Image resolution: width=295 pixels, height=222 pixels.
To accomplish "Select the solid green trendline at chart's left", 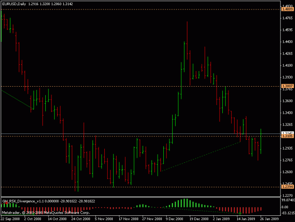I will [17, 100].
